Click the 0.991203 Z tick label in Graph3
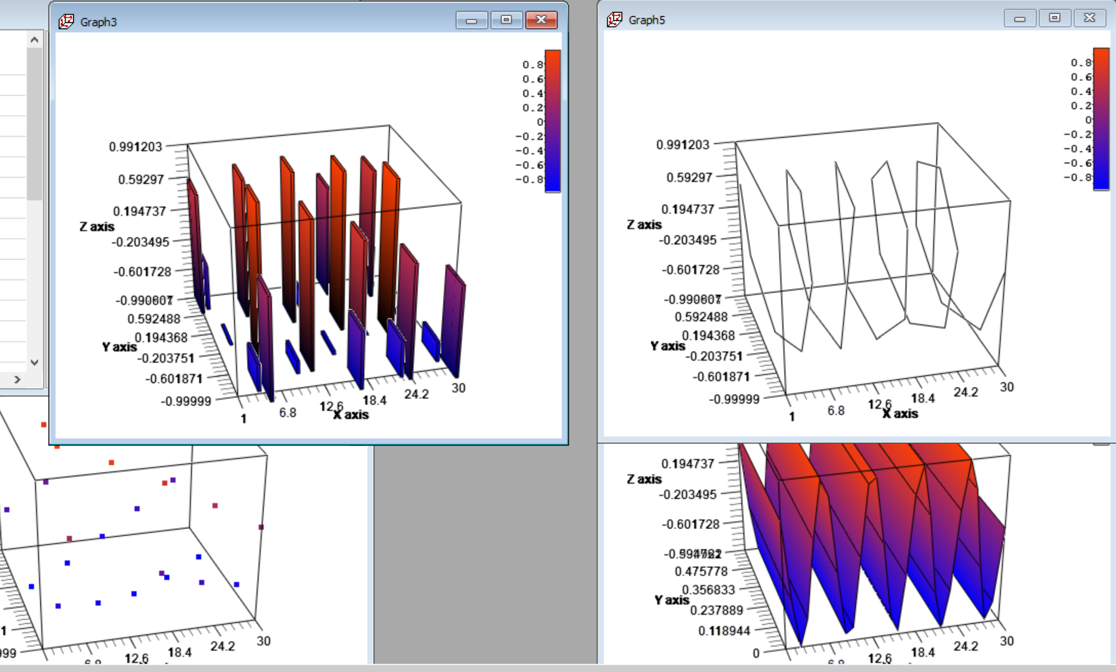Image resolution: width=1116 pixels, height=672 pixels. (135, 147)
